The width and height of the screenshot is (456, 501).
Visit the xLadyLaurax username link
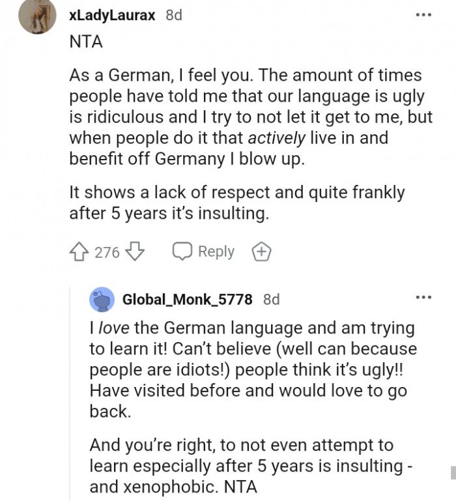coord(112,16)
